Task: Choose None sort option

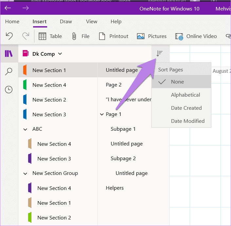Action: point(181,82)
